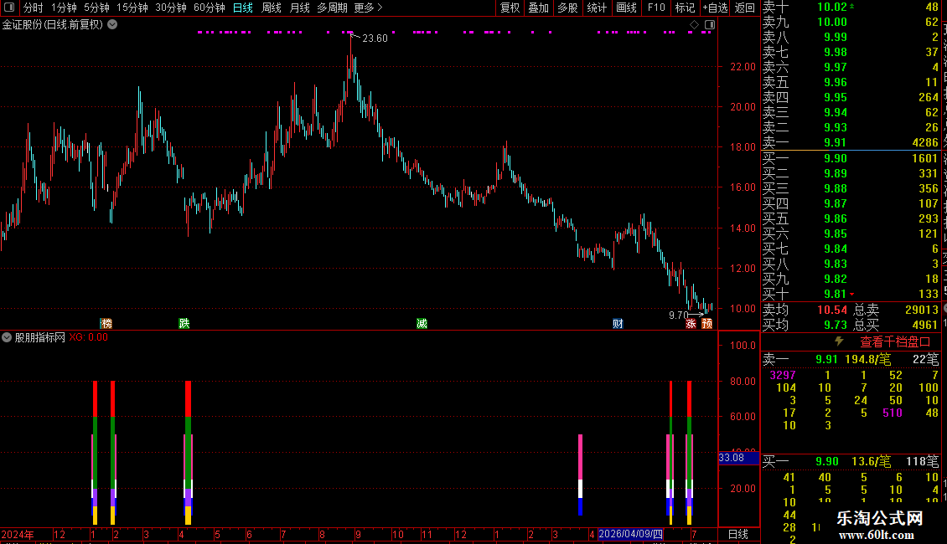Screen dimensions: 947x544
Task: Select the 买一 9.90 order row
Action: click(x=851, y=158)
